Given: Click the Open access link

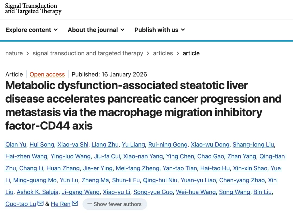Looking at the screenshot, I should point(47,74).
